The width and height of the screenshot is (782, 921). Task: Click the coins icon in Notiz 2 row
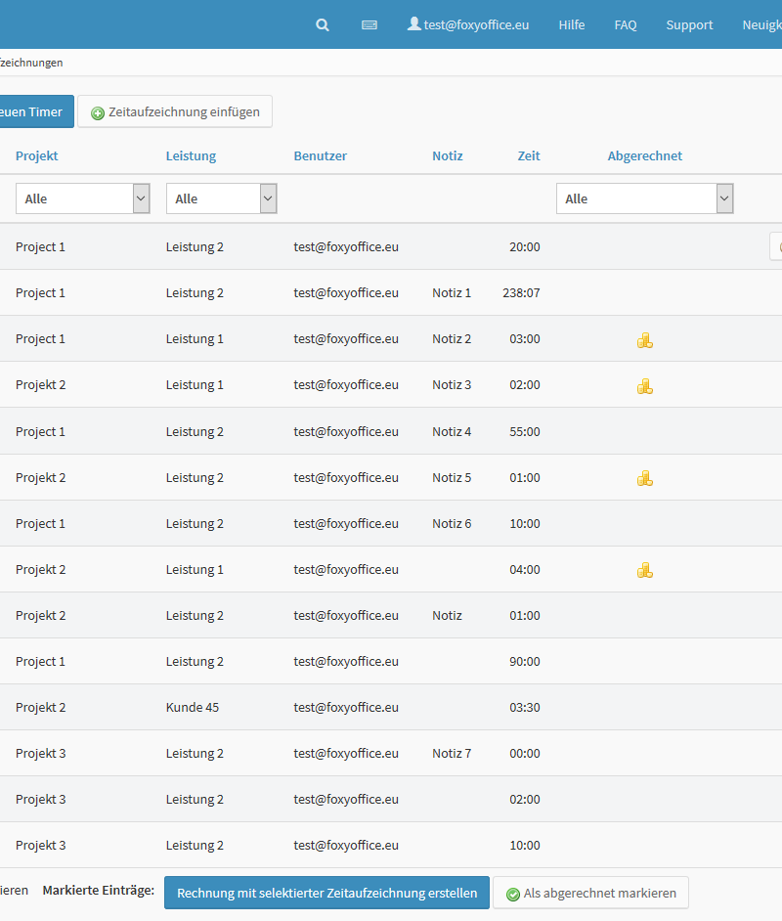644,340
